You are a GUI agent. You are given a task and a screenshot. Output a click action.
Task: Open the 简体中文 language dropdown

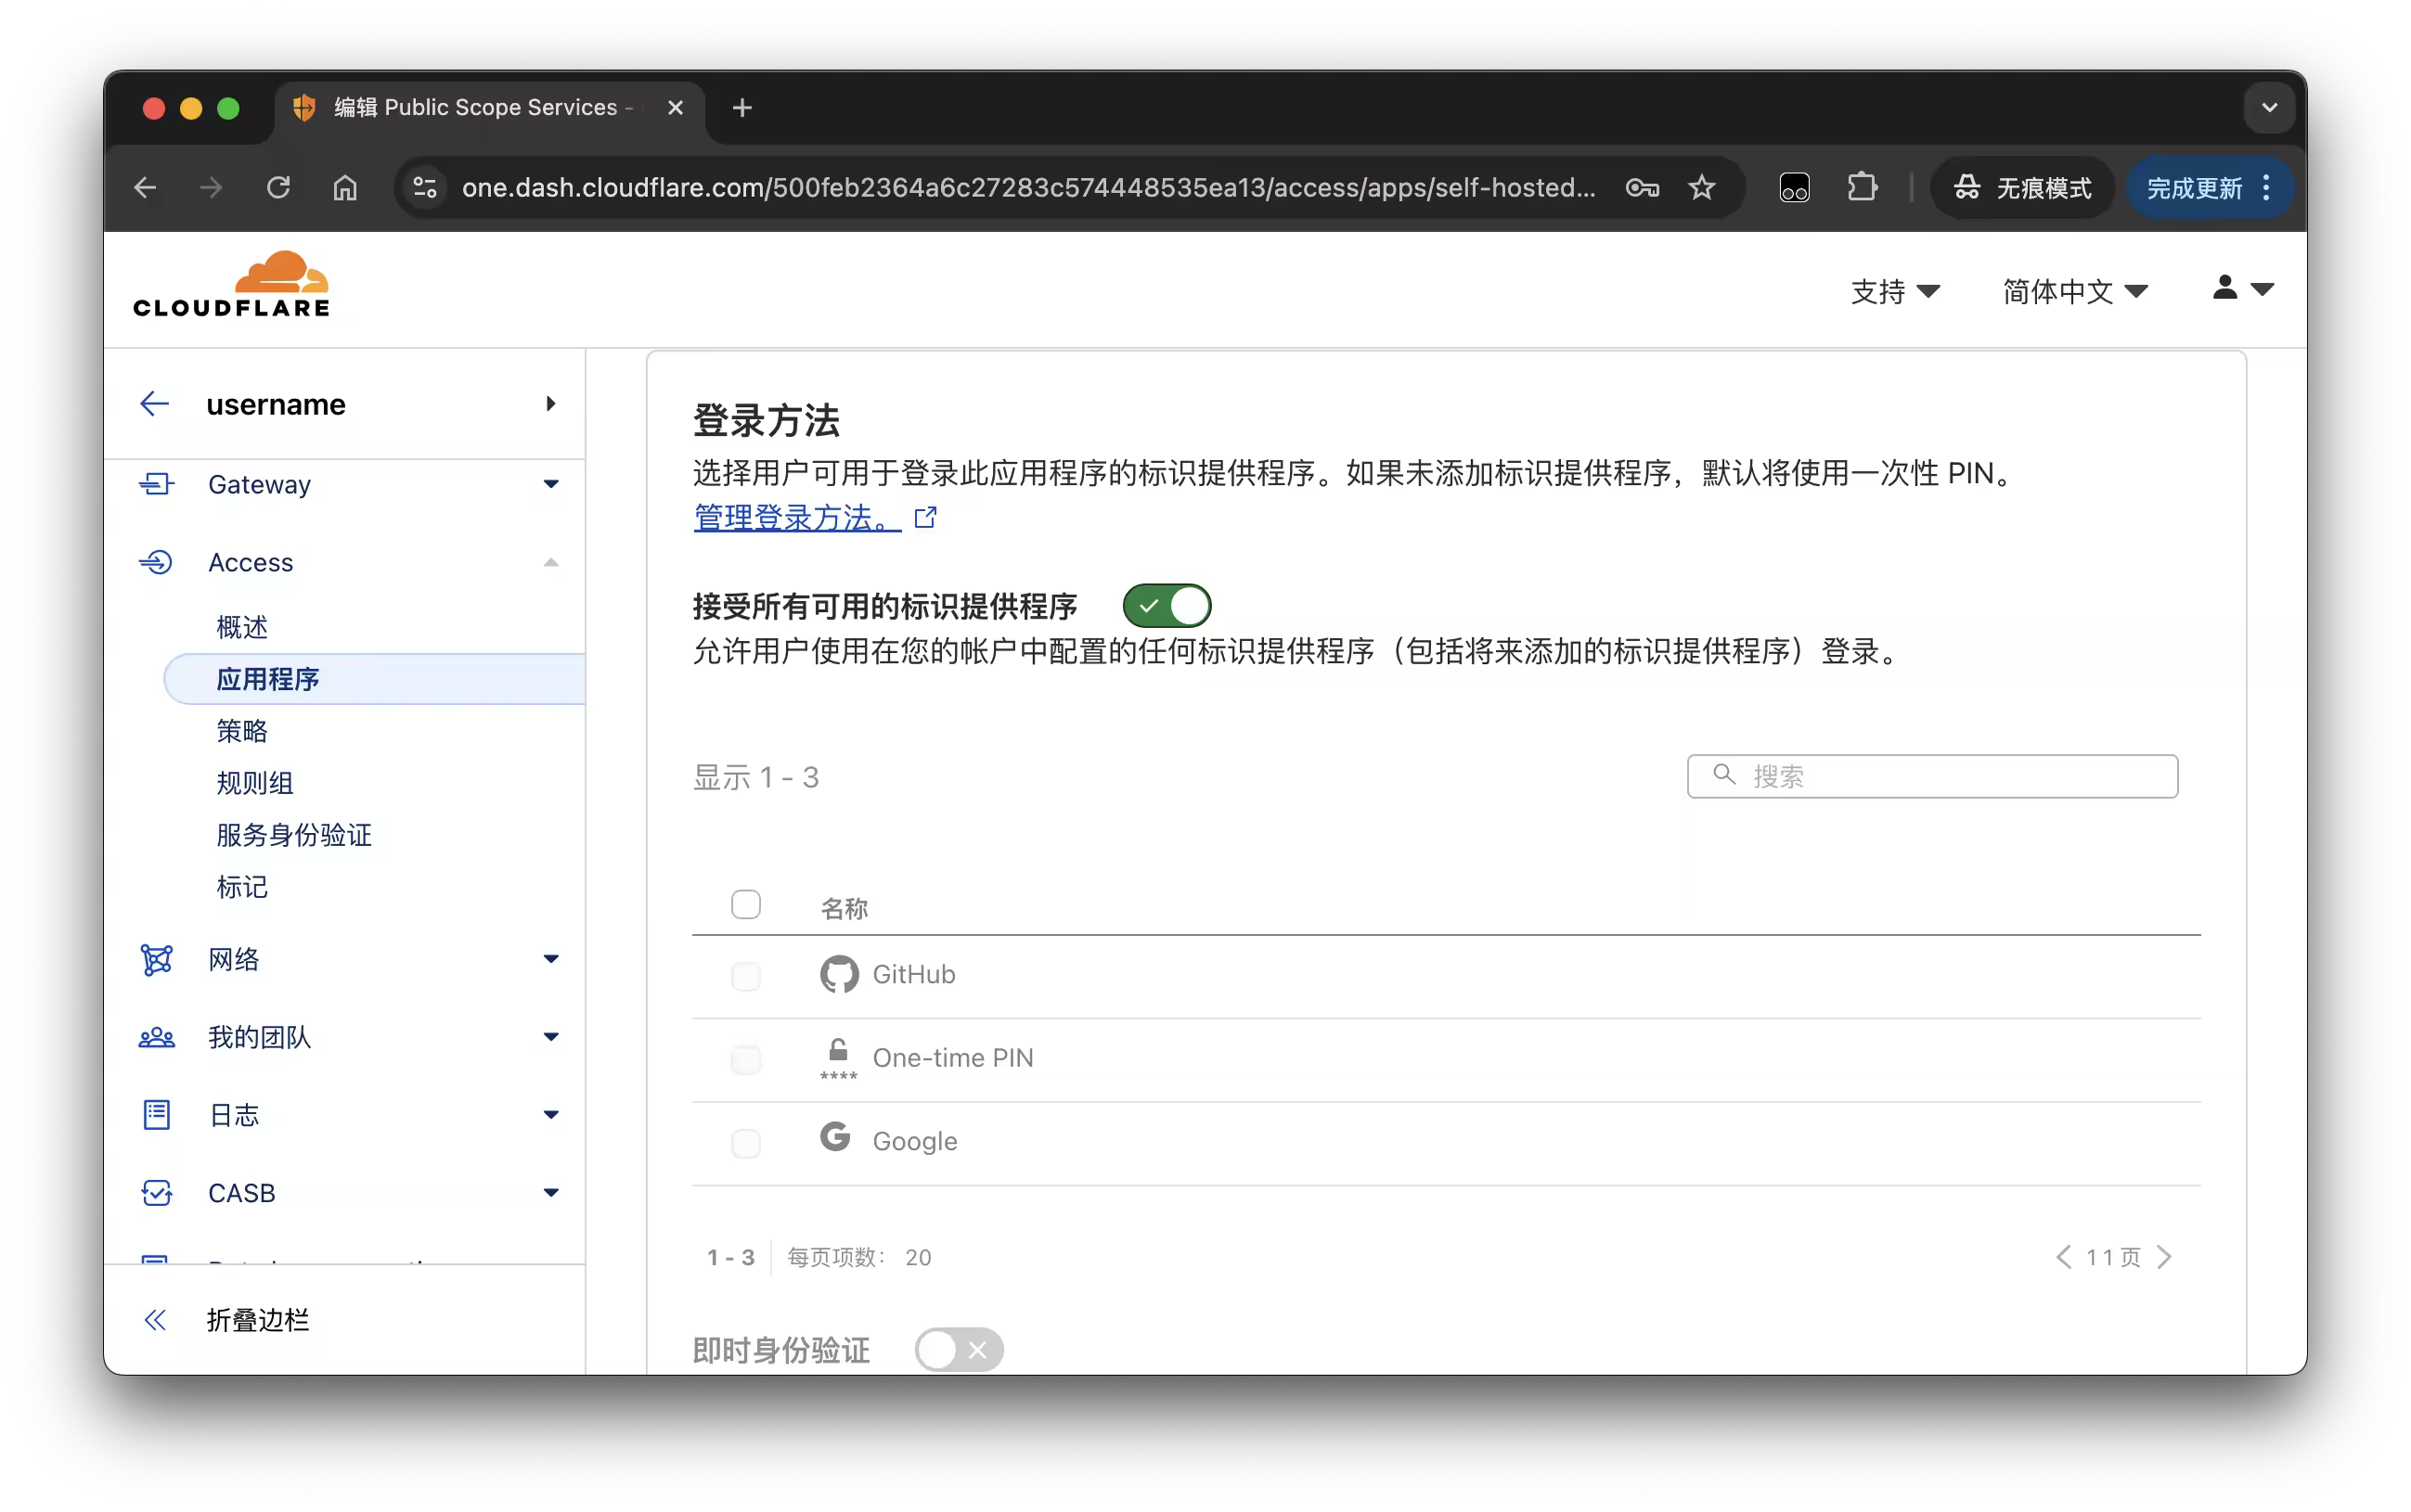pyautogui.click(x=2074, y=291)
